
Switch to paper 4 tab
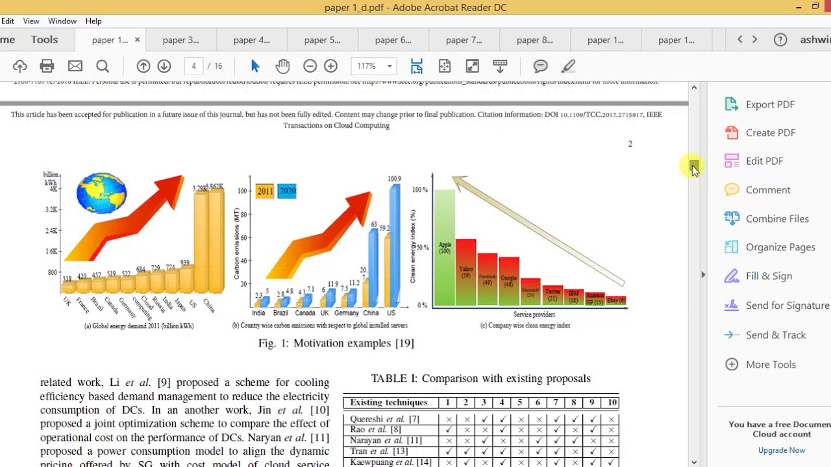coord(252,40)
